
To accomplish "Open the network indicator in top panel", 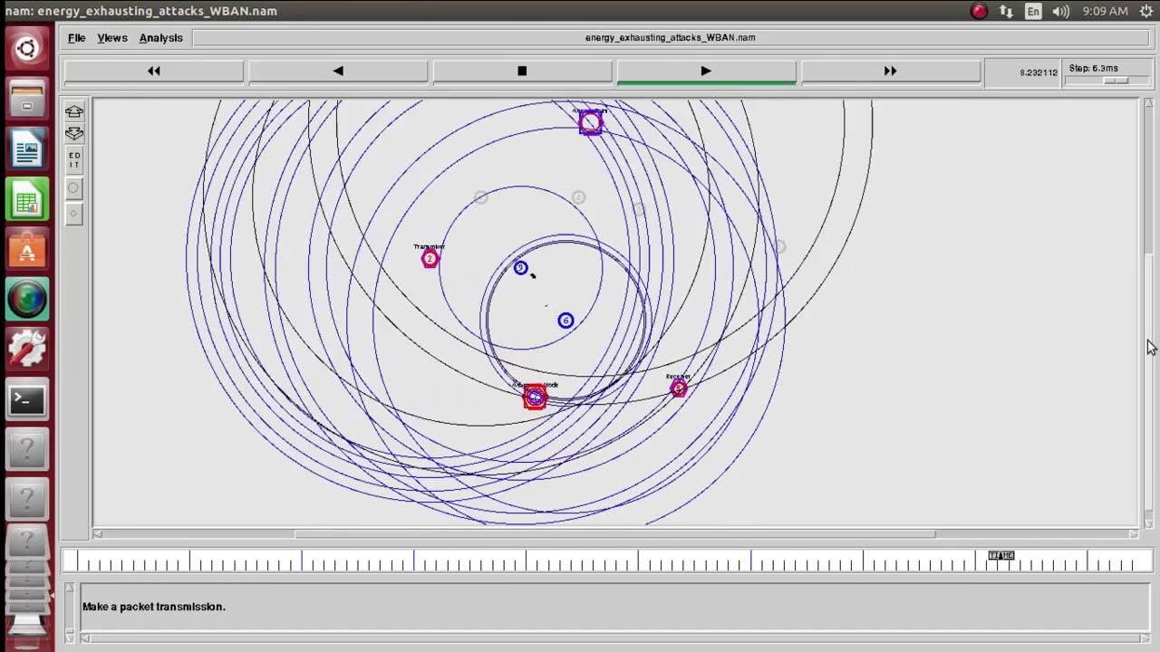I will 1006,11.
